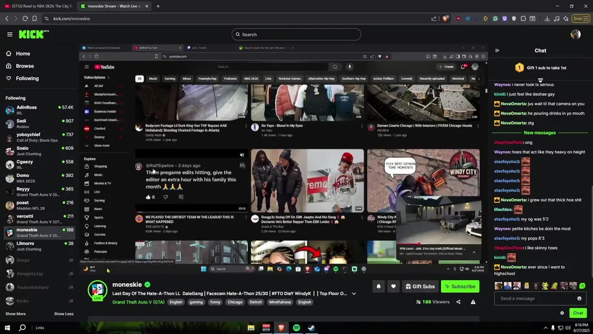Viewport: 593px width, 334px height.
Task: Open Sadi Roblox channel
Action: click(39, 124)
